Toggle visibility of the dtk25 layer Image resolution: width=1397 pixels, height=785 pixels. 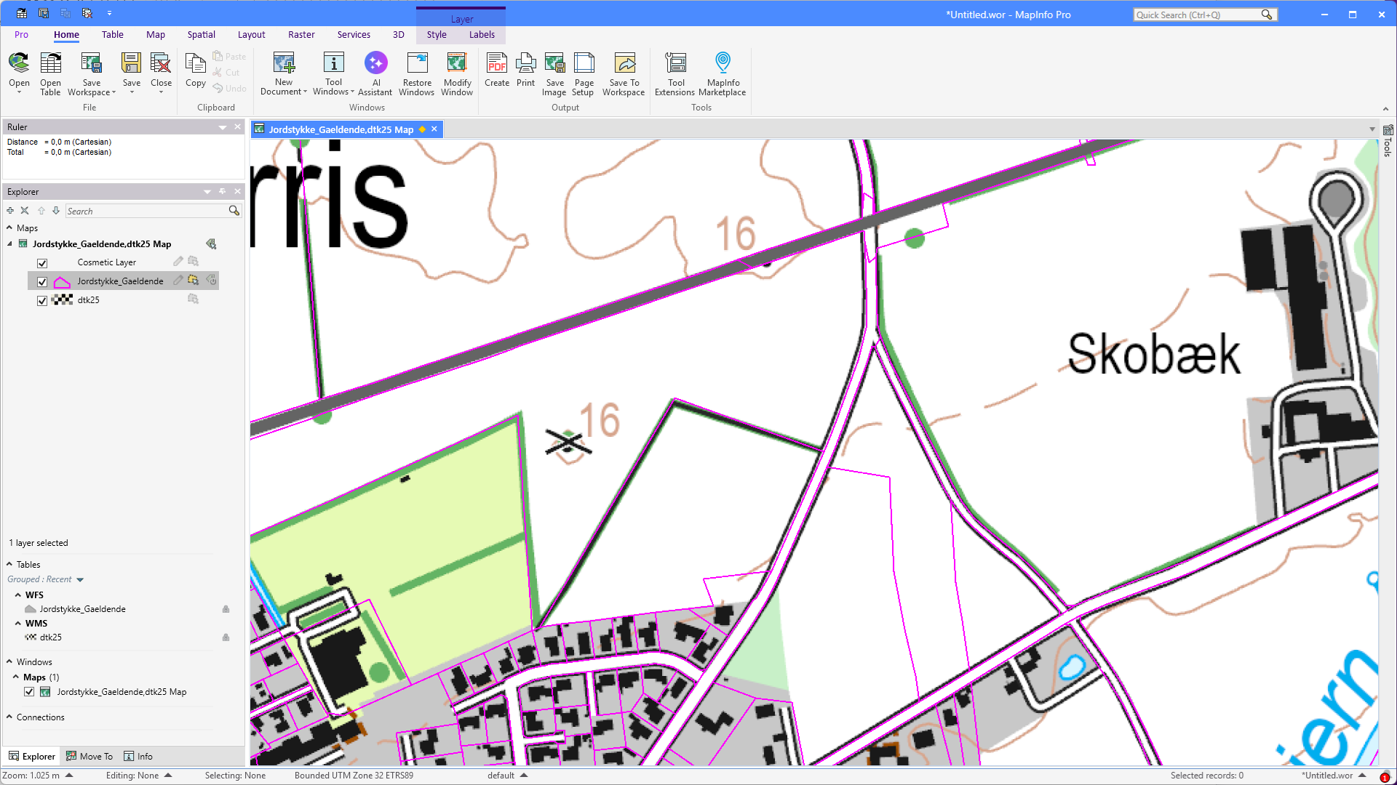click(42, 300)
